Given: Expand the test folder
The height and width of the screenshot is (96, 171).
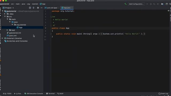Looking at the screenshot, I should coord(7,30).
